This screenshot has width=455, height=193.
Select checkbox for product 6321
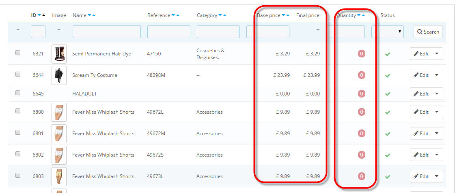(18, 53)
